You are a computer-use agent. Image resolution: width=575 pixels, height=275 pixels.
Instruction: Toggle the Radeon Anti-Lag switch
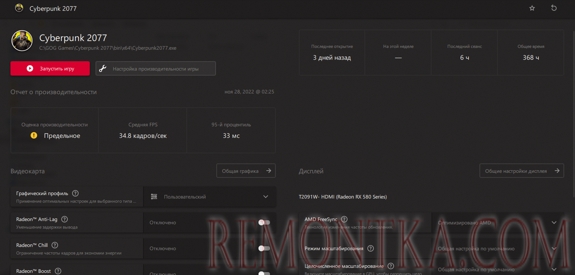(264, 222)
